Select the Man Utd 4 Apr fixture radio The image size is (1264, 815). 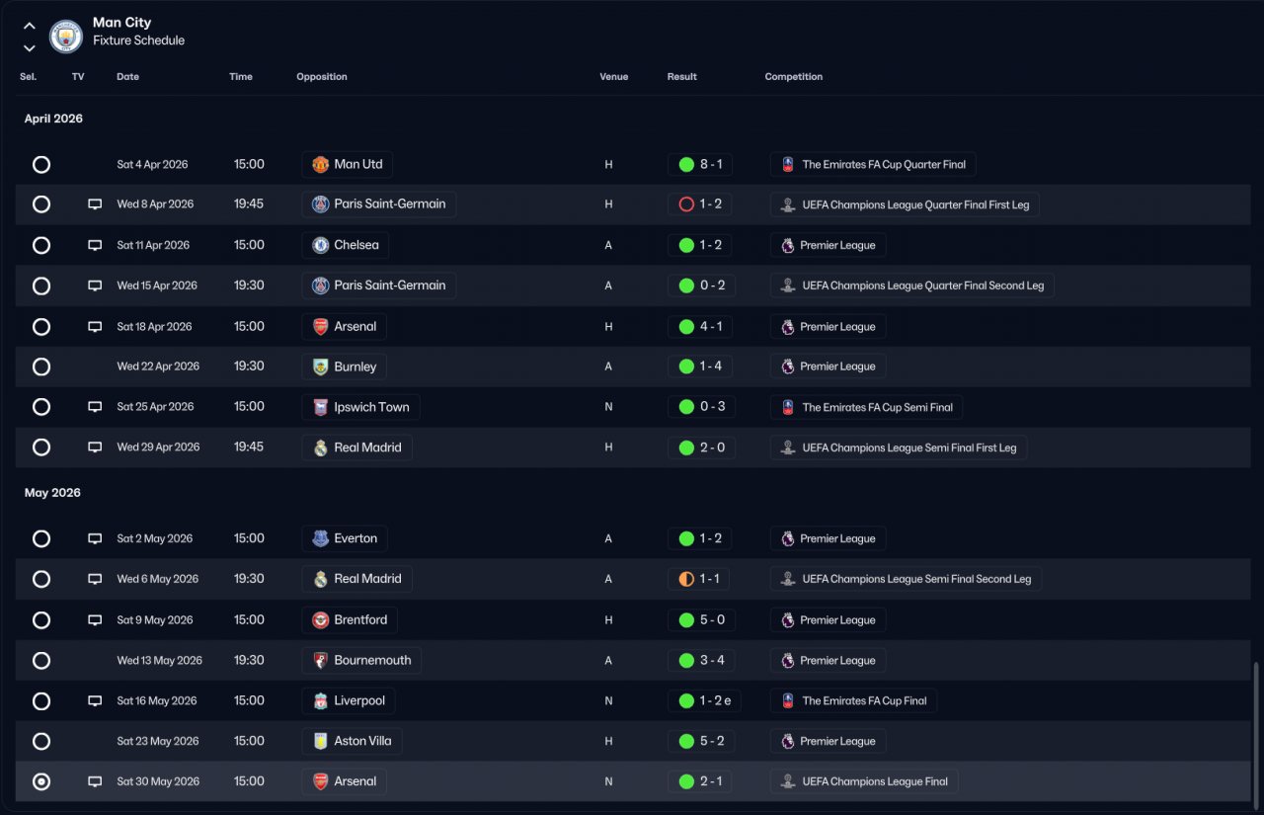[41, 165]
